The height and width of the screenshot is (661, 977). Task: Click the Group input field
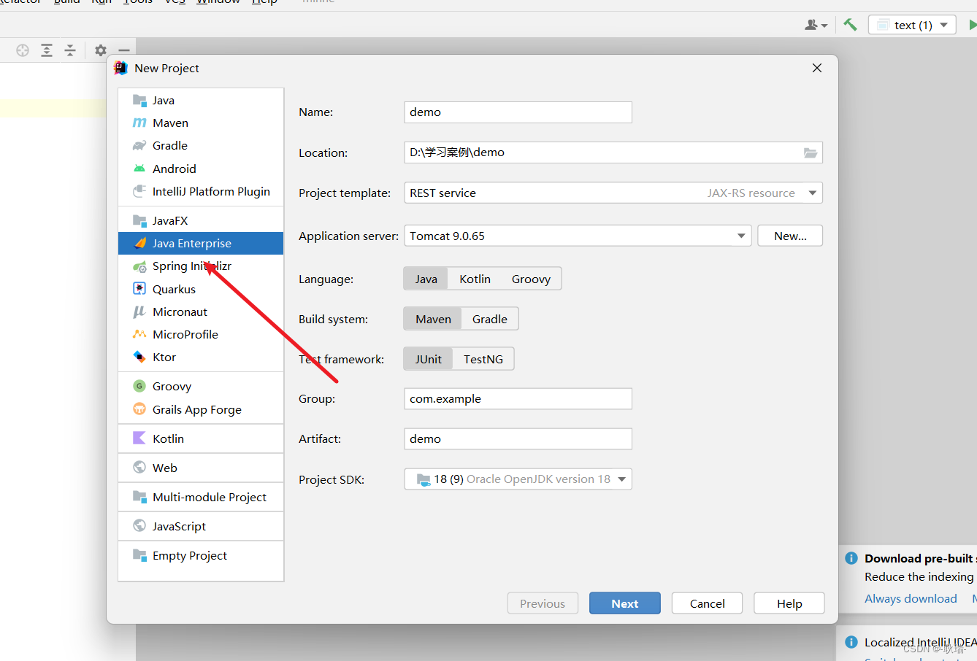518,399
